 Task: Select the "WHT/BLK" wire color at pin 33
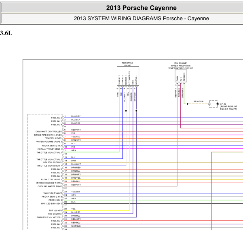pos(76,226)
